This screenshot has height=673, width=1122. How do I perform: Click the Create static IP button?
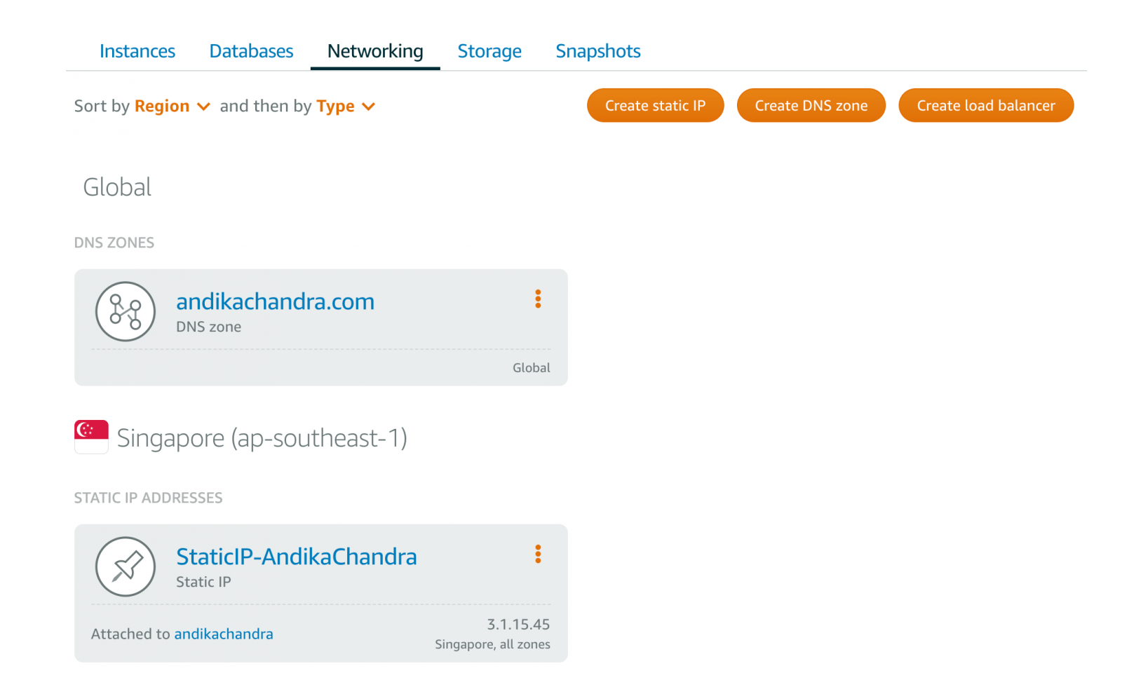tap(656, 105)
